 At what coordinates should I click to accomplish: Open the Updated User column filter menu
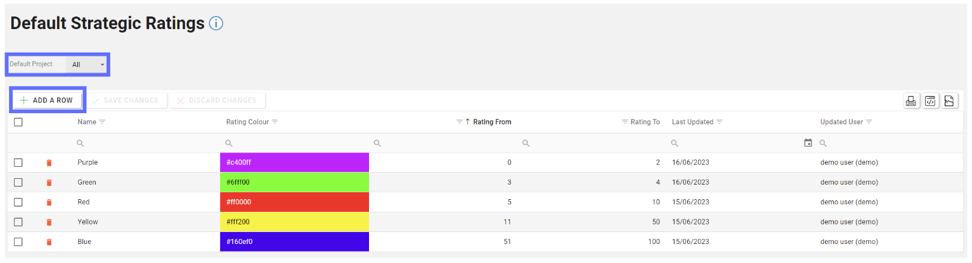point(869,122)
